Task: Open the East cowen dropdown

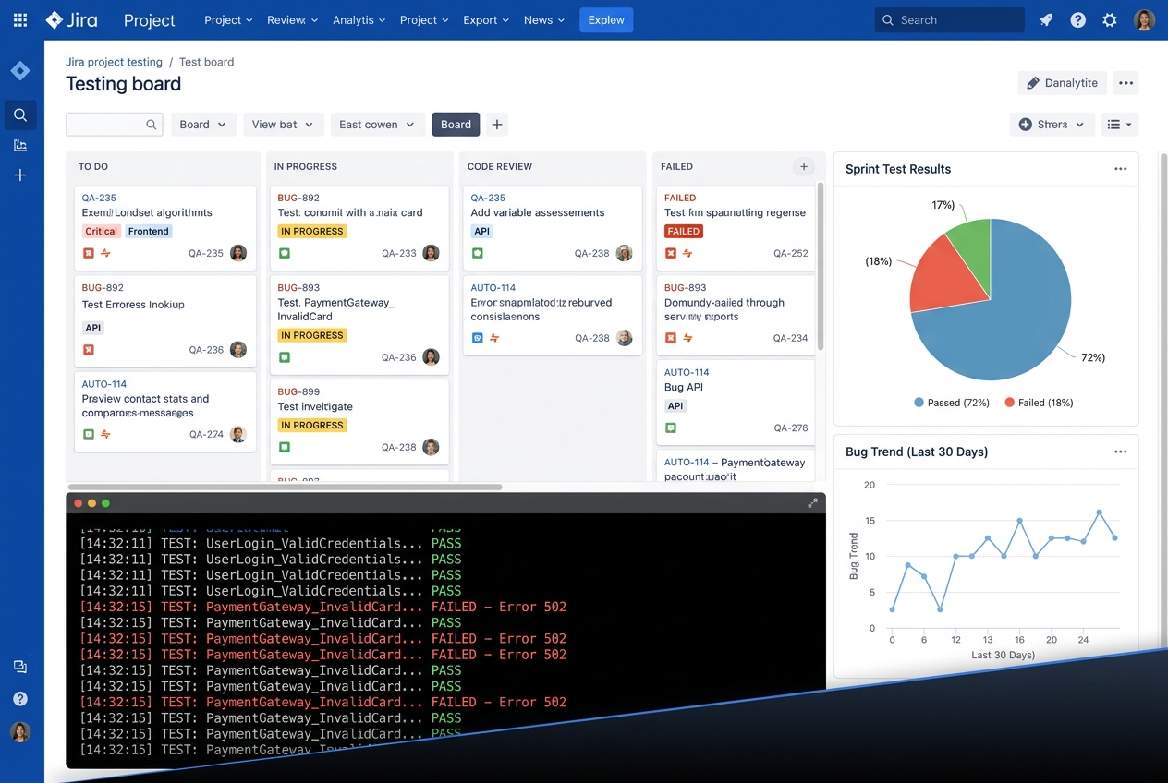Action: pyautogui.click(x=377, y=125)
